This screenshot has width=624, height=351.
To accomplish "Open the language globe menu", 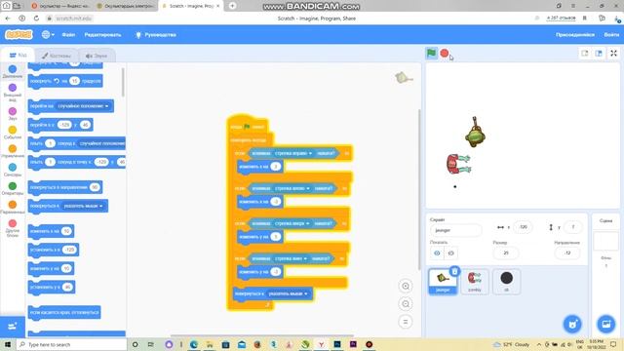I will coord(48,35).
